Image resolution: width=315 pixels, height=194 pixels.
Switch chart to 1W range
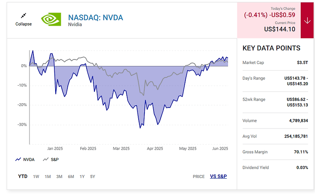click(36, 177)
